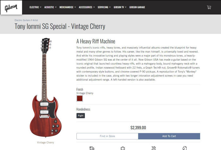The height and width of the screenshot is (150, 221).
Task: Click the Find in Store button
Action: click(107, 136)
